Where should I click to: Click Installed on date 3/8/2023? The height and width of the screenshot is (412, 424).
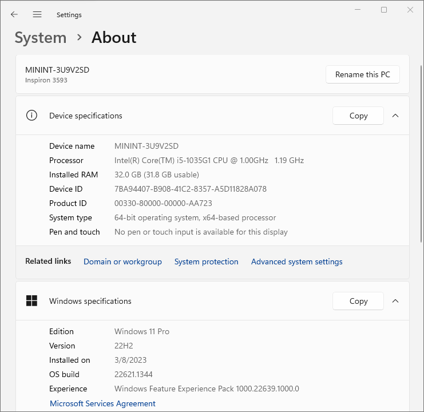[130, 360]
